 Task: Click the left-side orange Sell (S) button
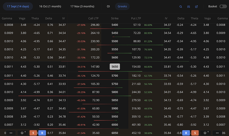(x=33, y=133)
